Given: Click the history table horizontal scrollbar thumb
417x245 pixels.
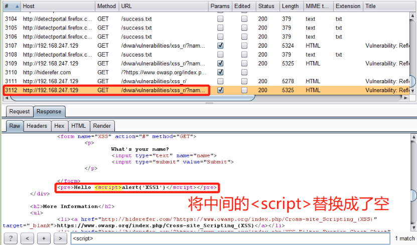Looking at the screenshot, I should pyautogui.click(x=132, y=98).
